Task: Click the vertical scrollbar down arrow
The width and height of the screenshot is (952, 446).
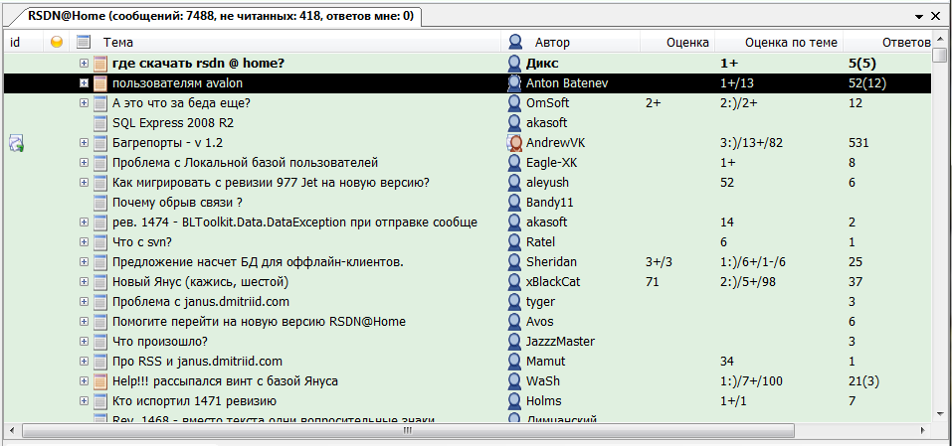Action: click(x=940, y=412)
